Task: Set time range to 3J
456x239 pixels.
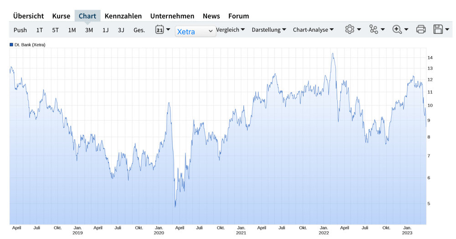Action: tap(121, 30)
